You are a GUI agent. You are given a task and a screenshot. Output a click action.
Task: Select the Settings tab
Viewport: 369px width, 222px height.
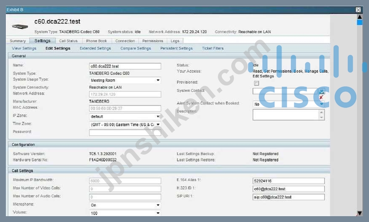[x=42, y=40]
